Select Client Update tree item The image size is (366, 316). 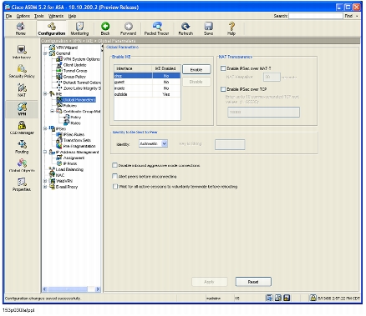pyautogui.click(x=74, y=65)
